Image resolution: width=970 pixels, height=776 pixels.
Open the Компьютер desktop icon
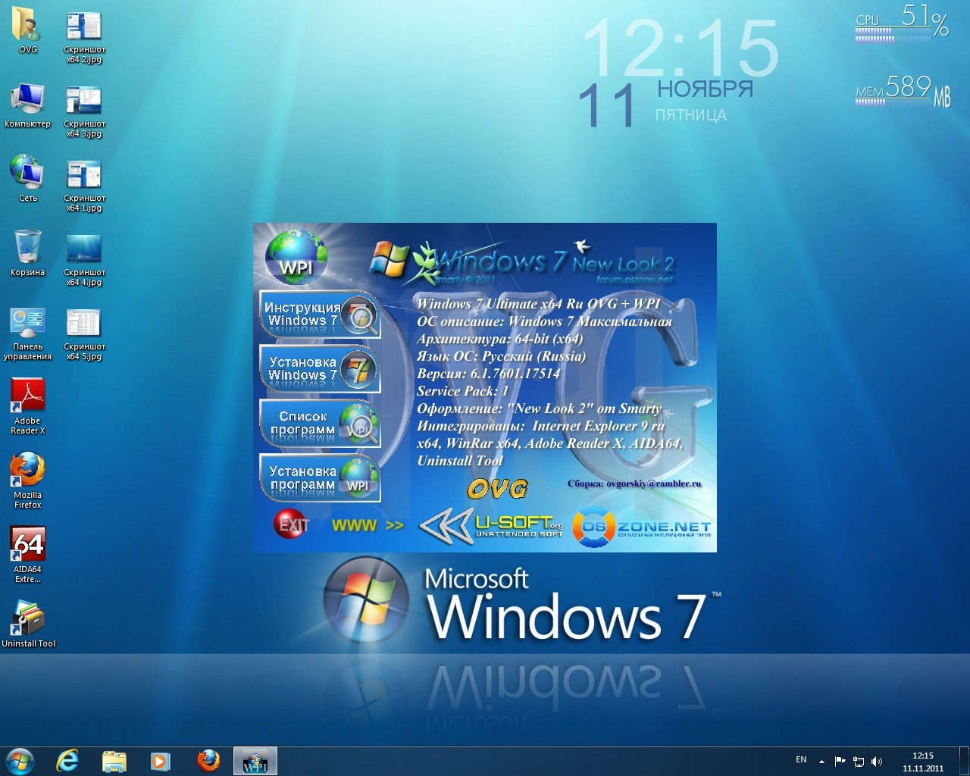point(27,105)
